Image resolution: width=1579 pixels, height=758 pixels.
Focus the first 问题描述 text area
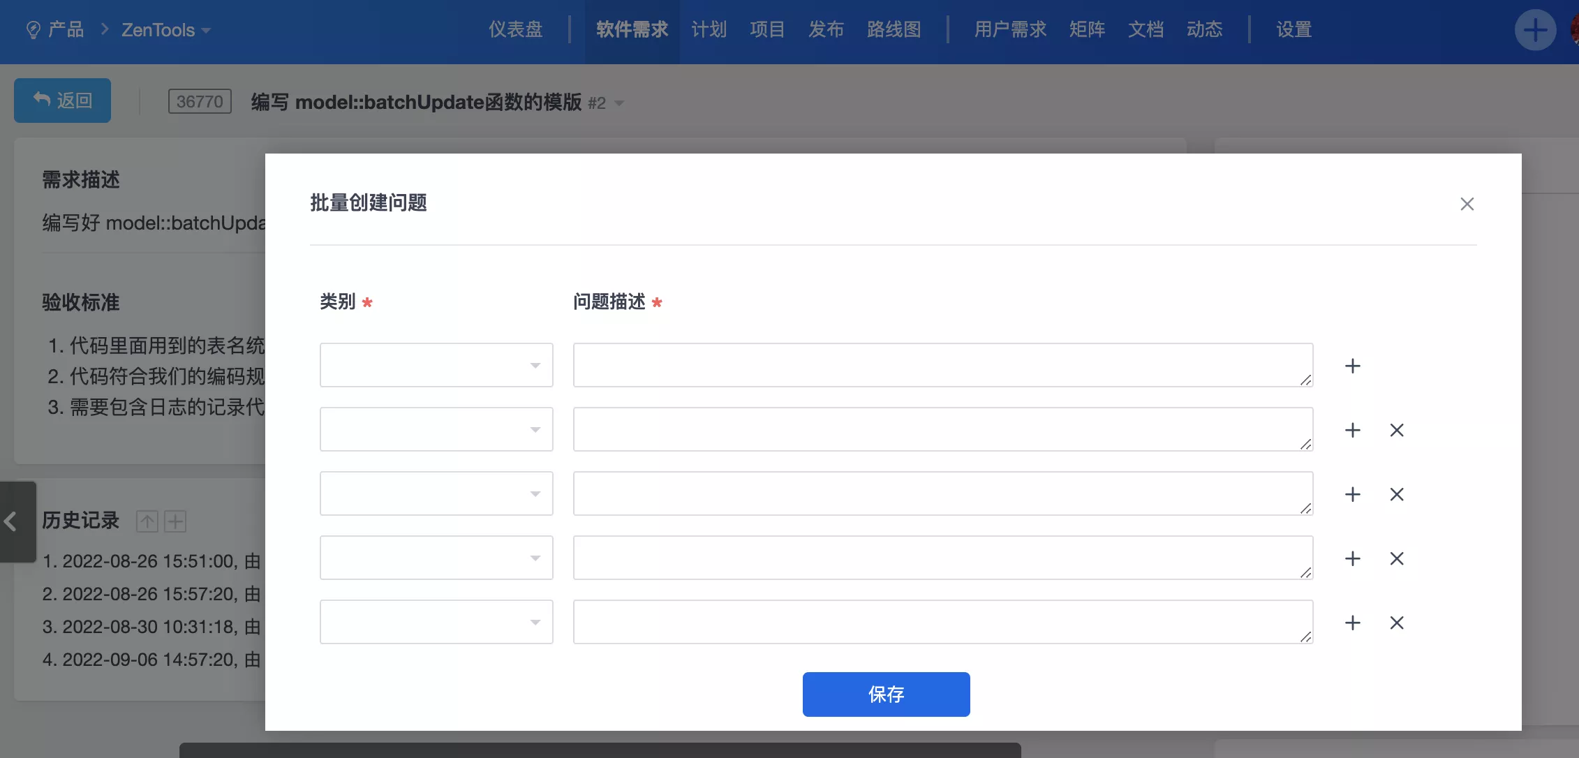point(943,365)
